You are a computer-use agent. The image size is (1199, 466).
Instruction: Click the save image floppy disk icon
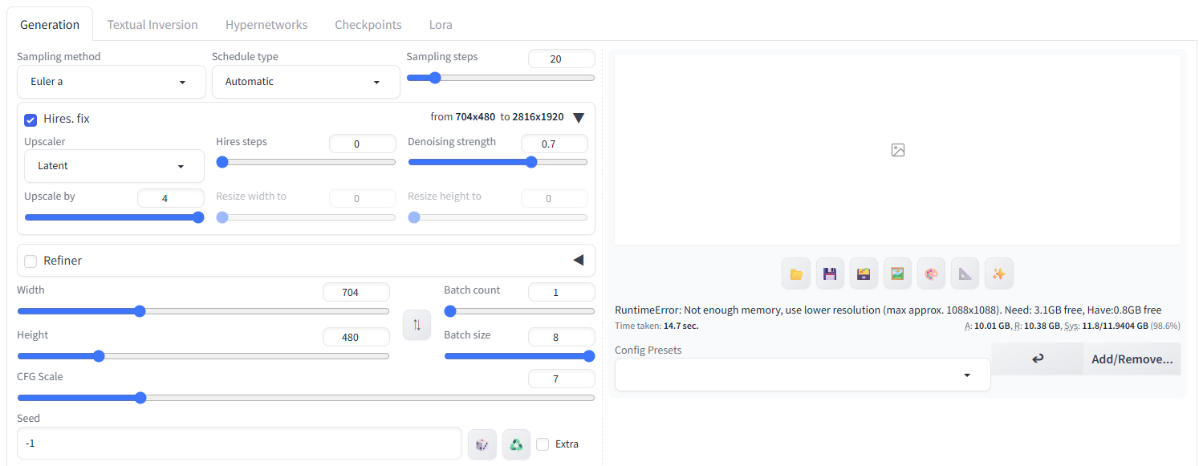pos(830,274)
